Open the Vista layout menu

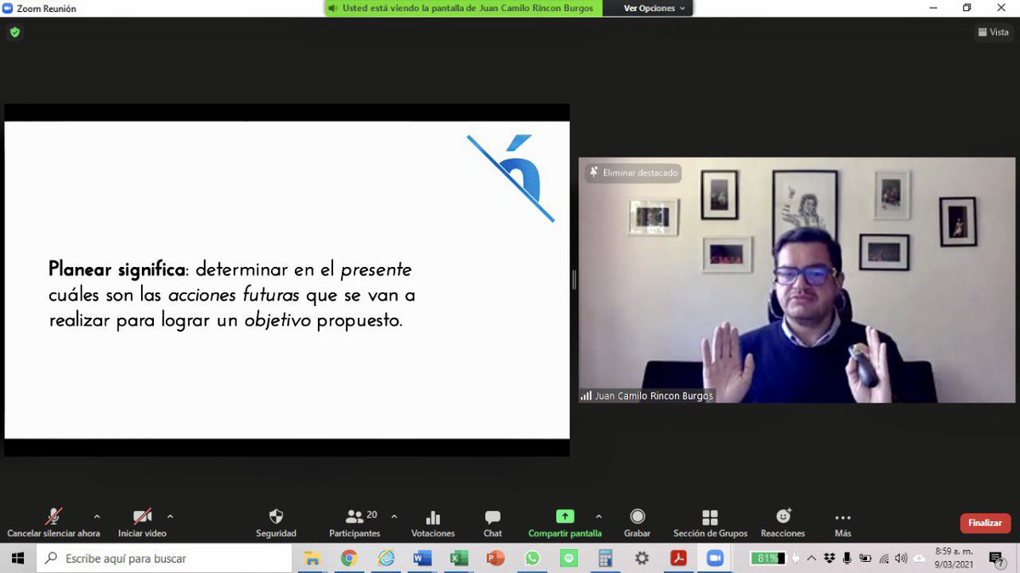pos(993,32)
